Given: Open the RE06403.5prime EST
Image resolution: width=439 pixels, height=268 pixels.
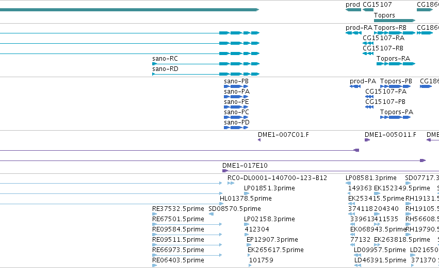Looking at the screenshot, I should (155, 265).
